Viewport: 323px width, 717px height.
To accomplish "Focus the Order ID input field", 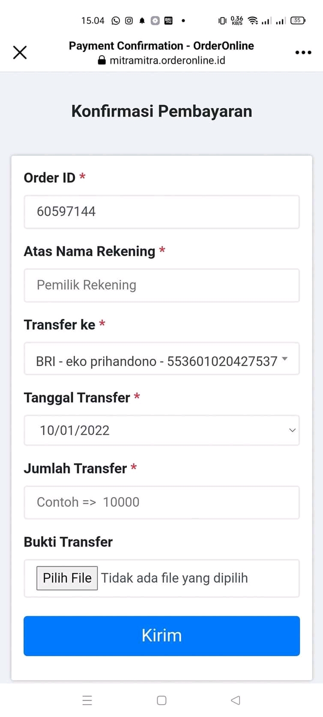I will tap(161, 212).
